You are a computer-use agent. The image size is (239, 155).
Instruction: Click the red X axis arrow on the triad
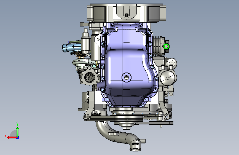tap(12, 138)
